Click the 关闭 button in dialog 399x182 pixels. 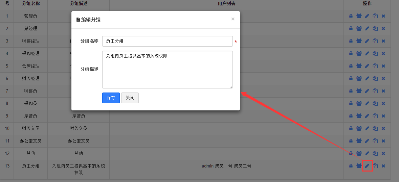click(x=130, y=98)
